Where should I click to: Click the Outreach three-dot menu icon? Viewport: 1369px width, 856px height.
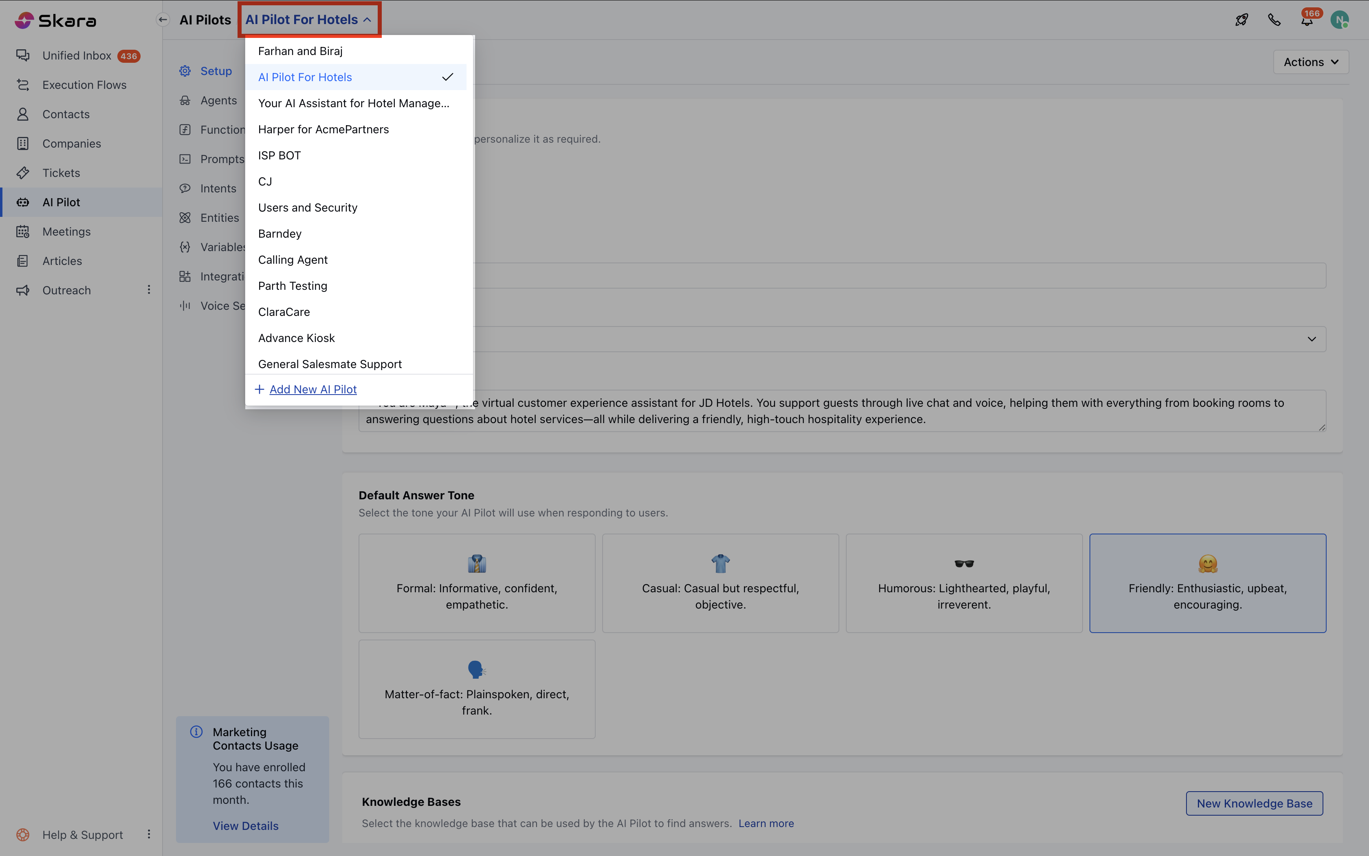(x=149, y=290)
